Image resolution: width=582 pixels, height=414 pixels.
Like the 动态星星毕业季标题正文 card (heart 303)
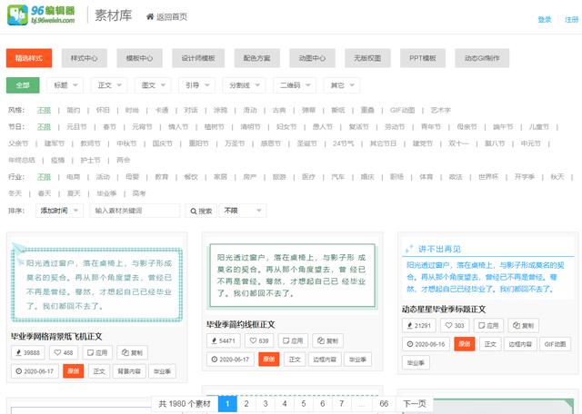pyautogui.click(x=455, y=325)
